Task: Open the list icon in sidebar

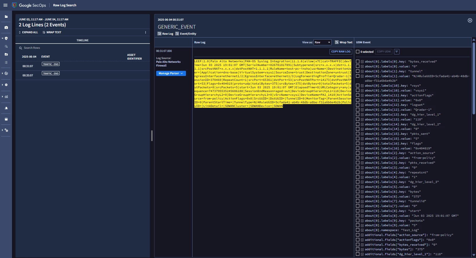Action: [x=6, y=62]
